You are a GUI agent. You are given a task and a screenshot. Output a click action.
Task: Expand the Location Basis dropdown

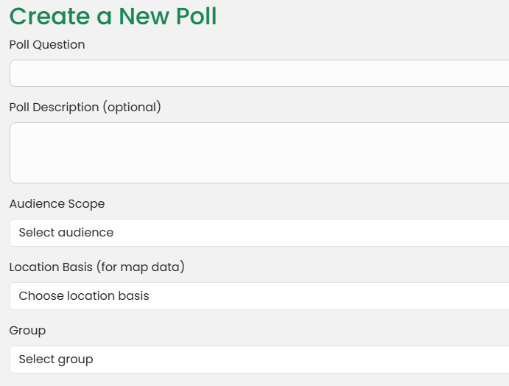pos(259,296)
